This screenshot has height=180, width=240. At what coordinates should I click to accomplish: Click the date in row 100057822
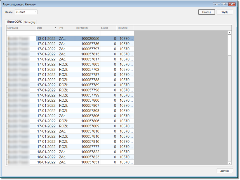(x=47, y=152)
